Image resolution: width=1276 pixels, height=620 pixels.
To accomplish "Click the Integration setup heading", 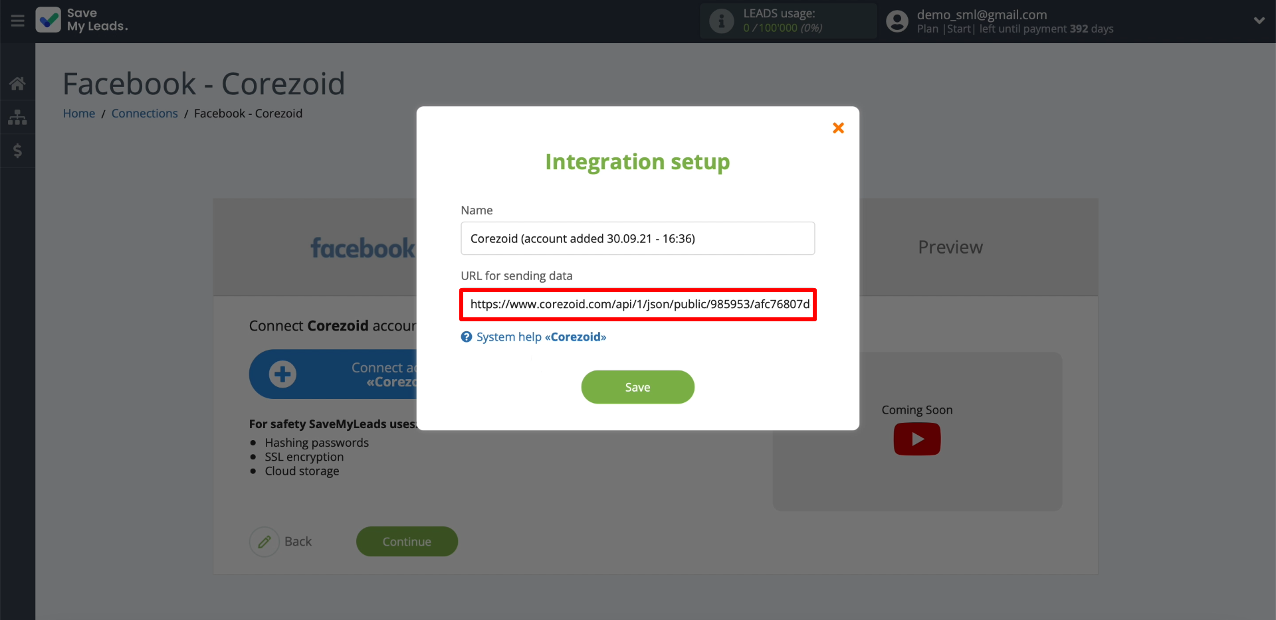I will pyautogui.click(x=637, y=161).
